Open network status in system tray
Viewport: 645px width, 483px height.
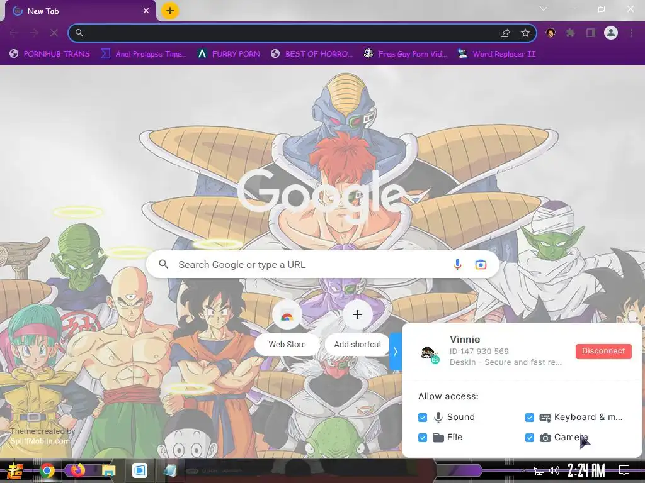click(539, 470)
